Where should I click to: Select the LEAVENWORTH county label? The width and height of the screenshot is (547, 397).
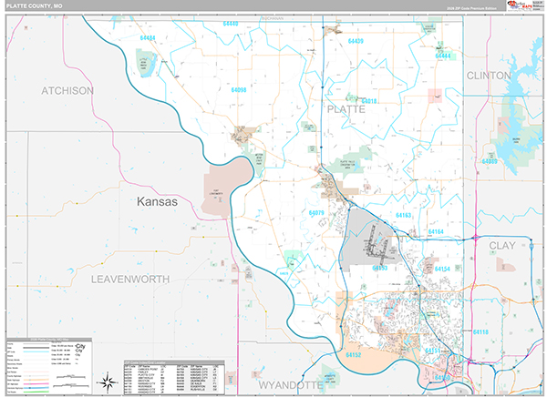[130, 280]
